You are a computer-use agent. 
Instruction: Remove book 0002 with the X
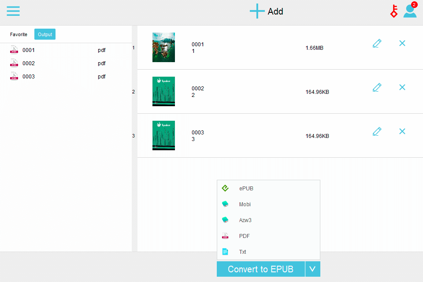click(x=402, y=87)
